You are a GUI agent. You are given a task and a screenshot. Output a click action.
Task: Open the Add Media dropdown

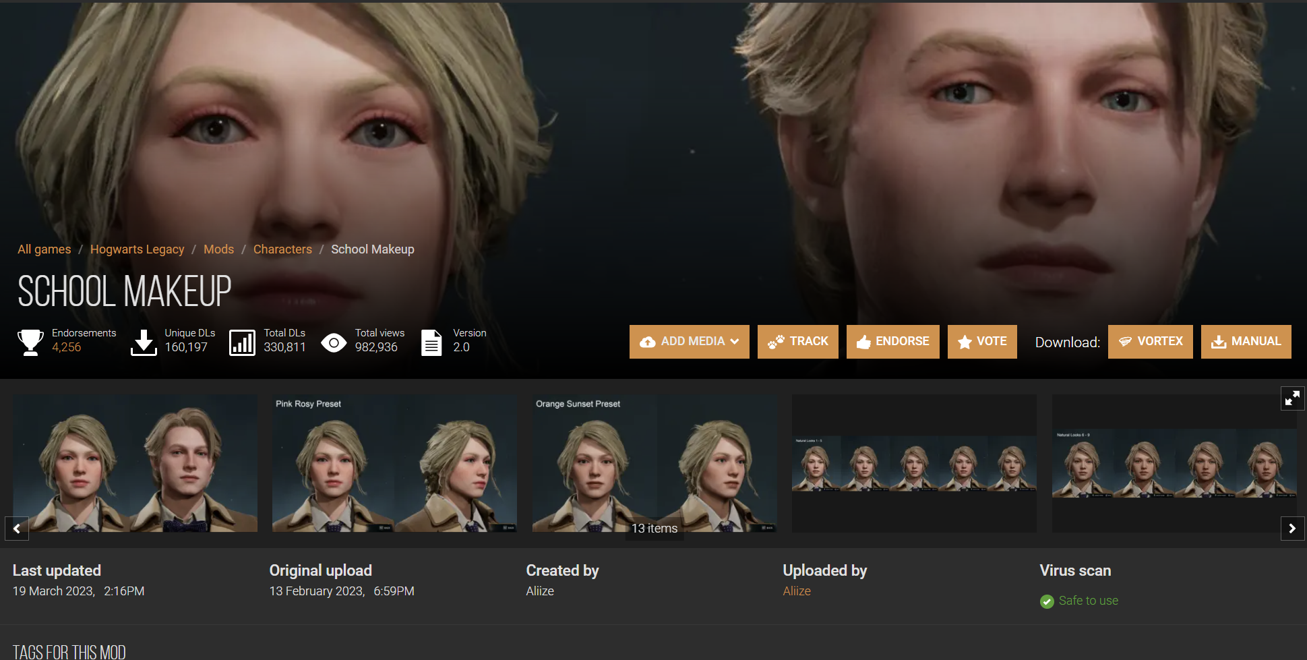coord(689,342)
